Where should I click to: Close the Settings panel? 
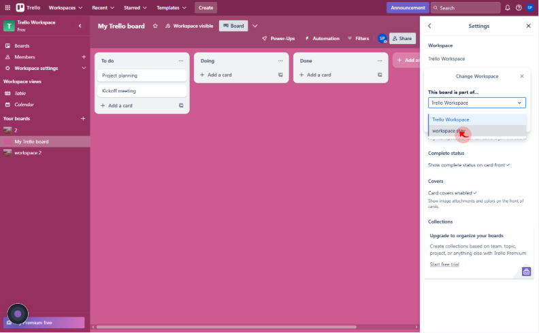click(x=528, y=26)
